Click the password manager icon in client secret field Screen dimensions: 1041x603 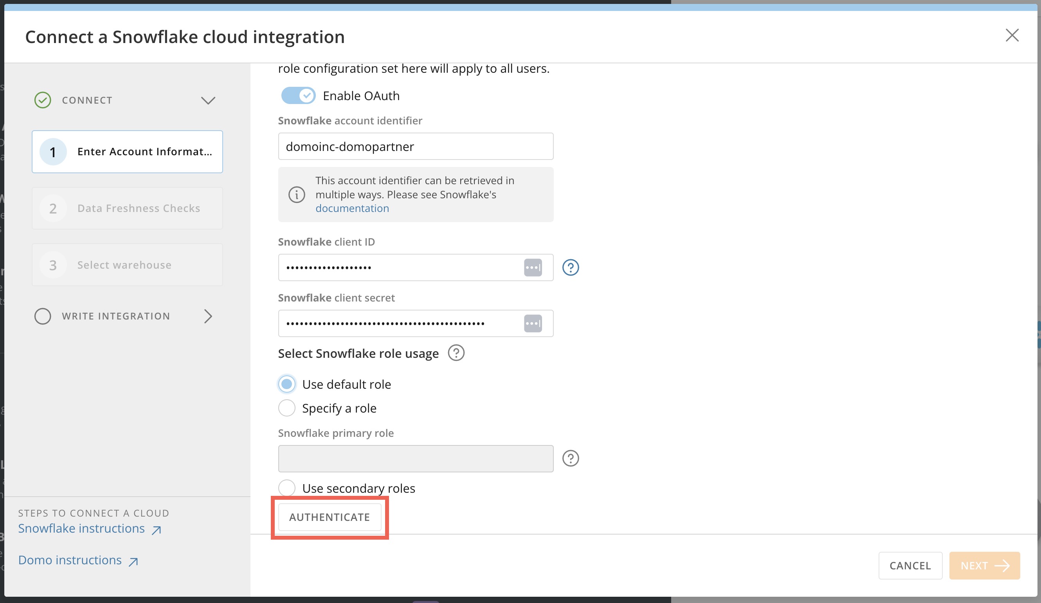[x=533, y=323]
